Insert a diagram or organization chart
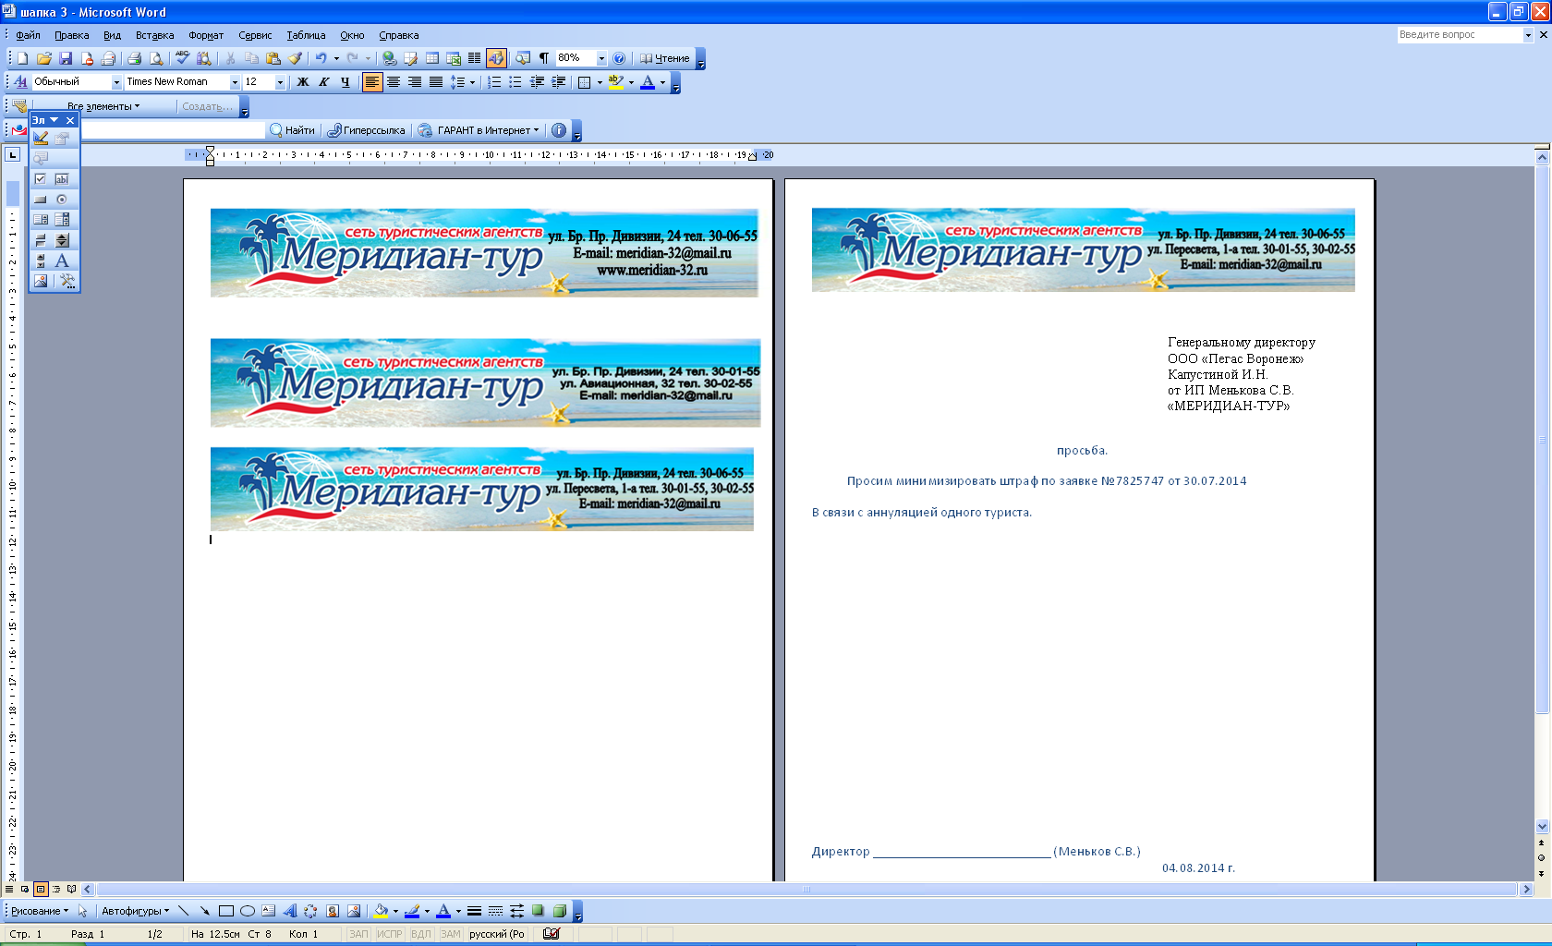Image resolution: width=1552 pixels, height=946 pixels. (310, 911)
